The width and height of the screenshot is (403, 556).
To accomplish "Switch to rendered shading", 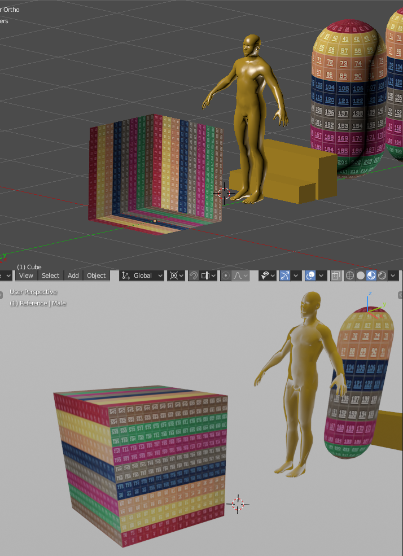I will click(382, 275).
